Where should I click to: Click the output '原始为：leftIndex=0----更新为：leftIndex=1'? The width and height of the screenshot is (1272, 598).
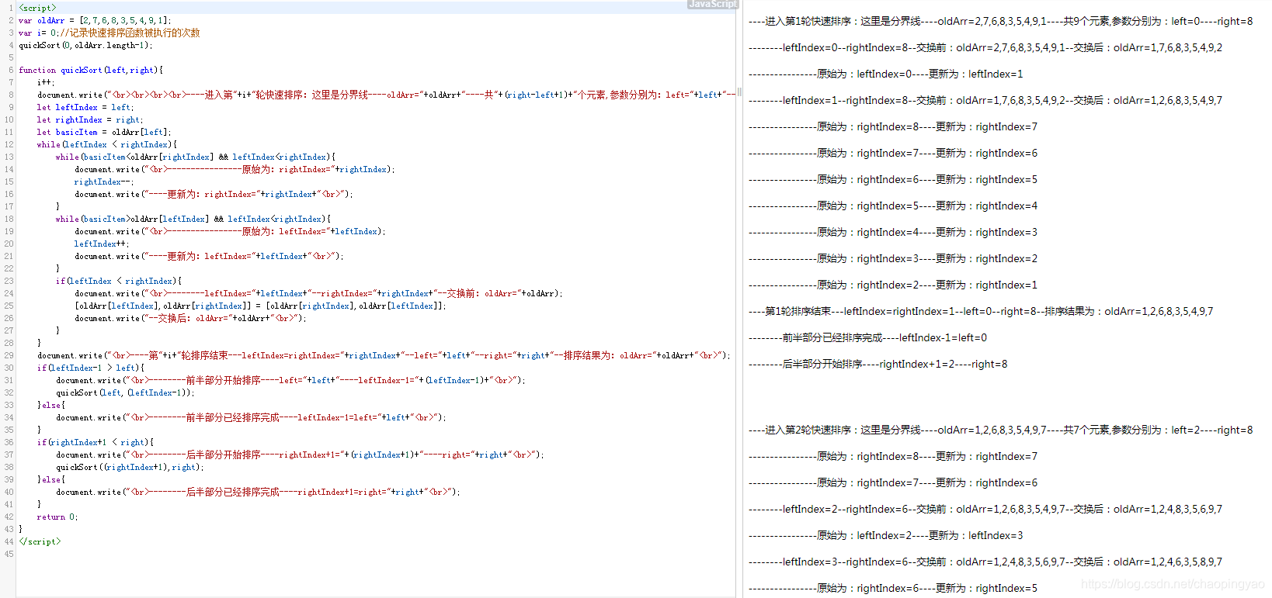click(885, 74)
